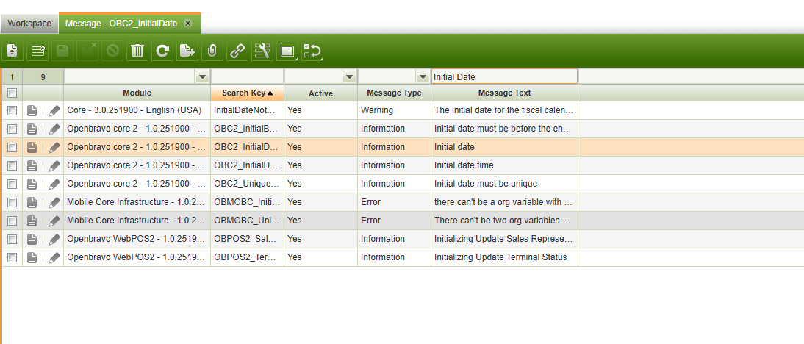
Task: Export grid data to spreadsheet
Action: pos(187,51)
